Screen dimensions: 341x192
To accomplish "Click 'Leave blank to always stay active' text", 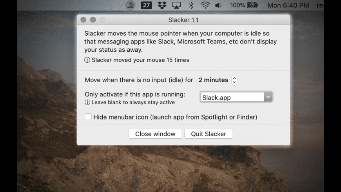I will coord(133,102).
